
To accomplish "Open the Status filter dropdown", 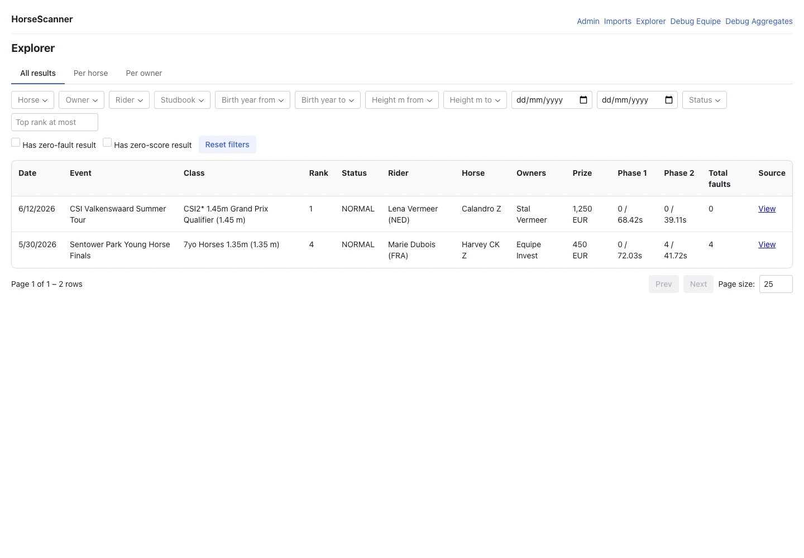I will (x=705, y=100).
